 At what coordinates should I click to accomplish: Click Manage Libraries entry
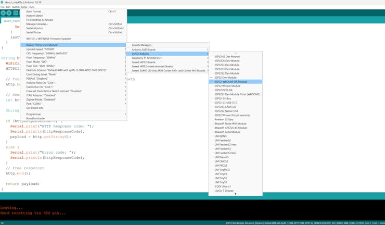[x=37, y=24]
